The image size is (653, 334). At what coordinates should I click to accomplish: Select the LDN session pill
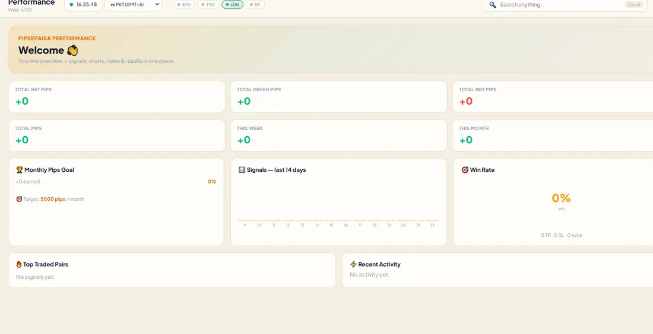coord(232,5)
